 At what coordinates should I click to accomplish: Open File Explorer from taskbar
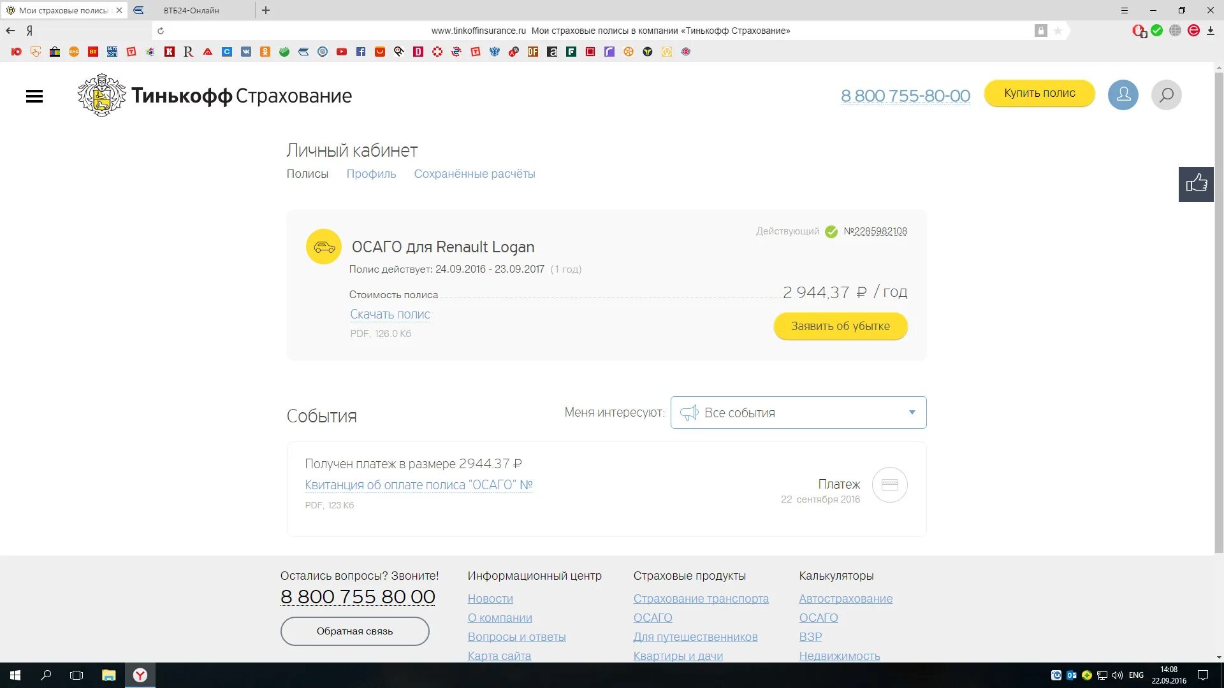[109, 675]
